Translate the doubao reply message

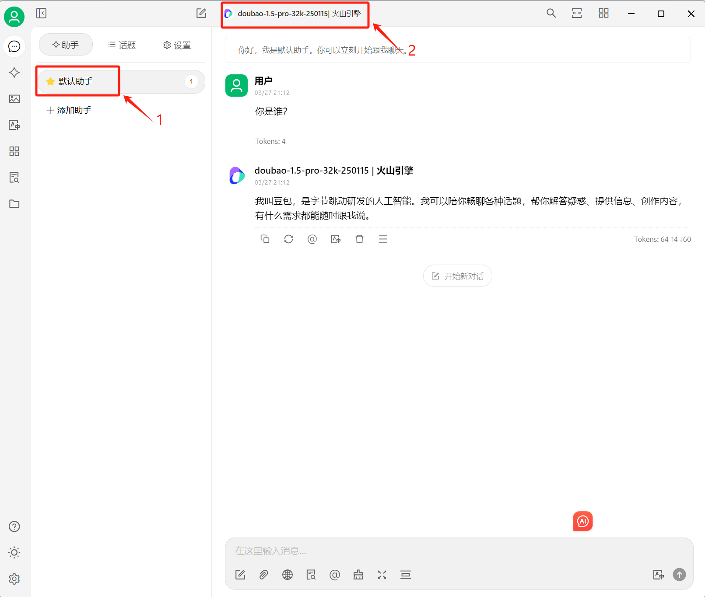[x=336, y=239]
